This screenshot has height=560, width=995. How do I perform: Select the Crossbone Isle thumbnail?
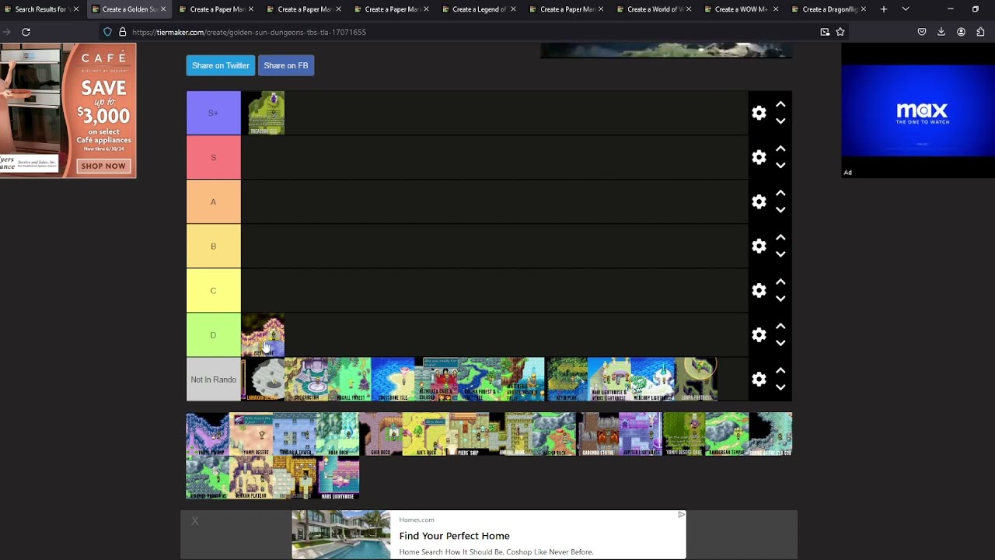[393, 379]
